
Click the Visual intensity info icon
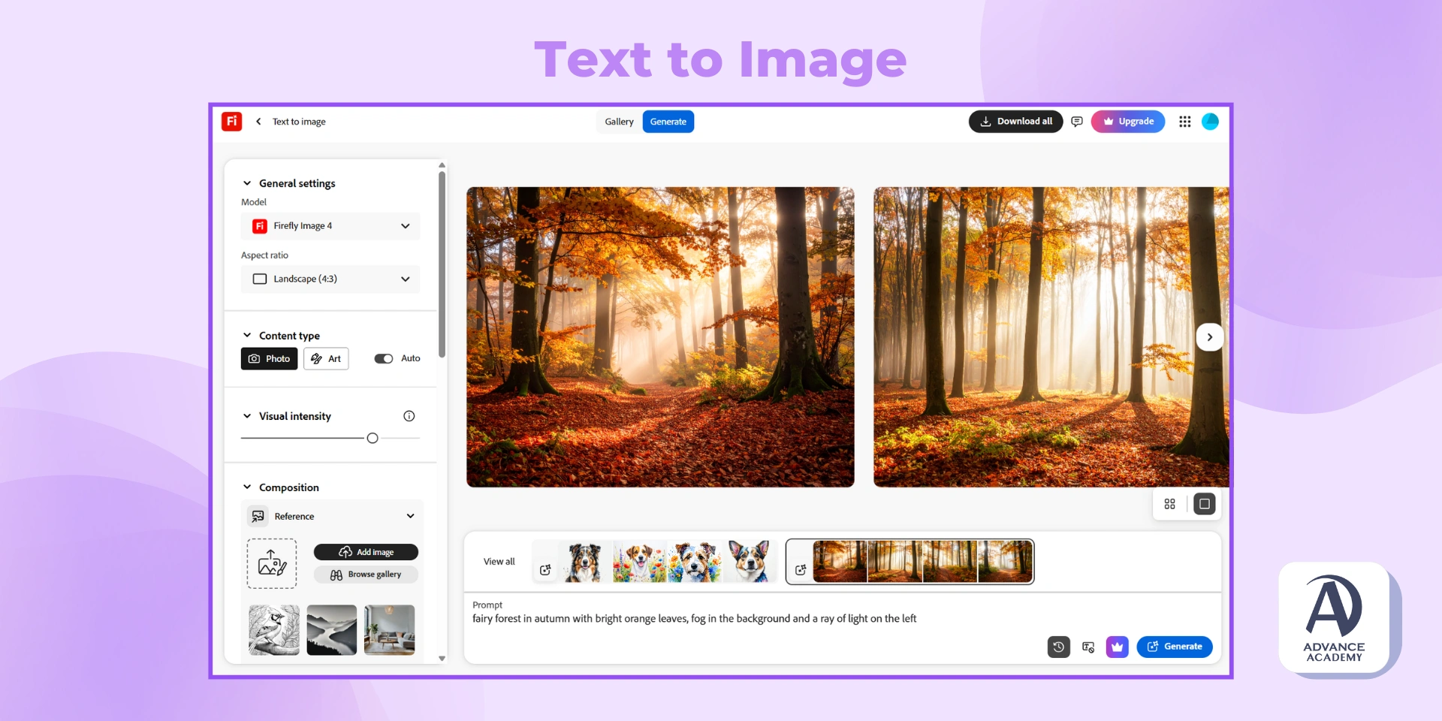(x=409, y=416)
